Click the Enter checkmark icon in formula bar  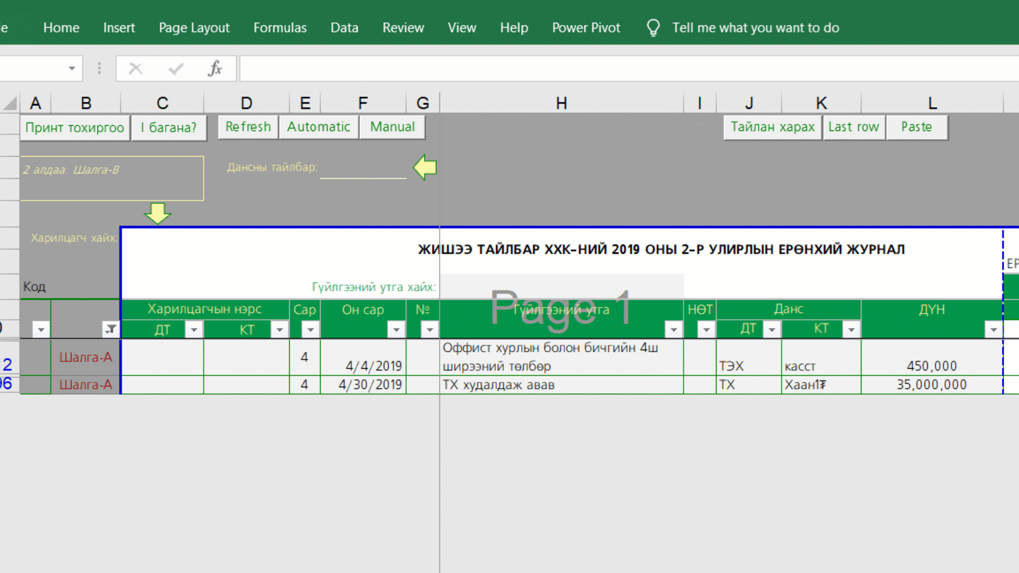click(176, 68)
